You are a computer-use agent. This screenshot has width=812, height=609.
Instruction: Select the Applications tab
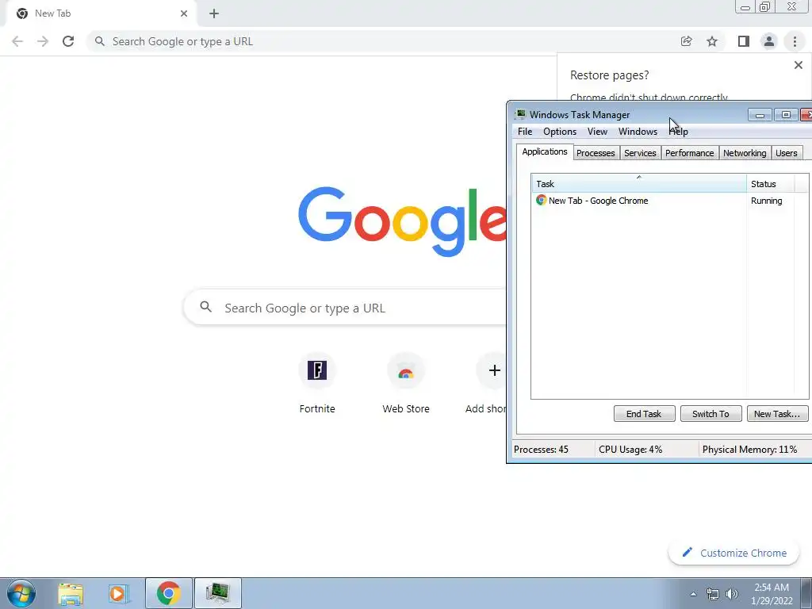[x=545, y=151]
